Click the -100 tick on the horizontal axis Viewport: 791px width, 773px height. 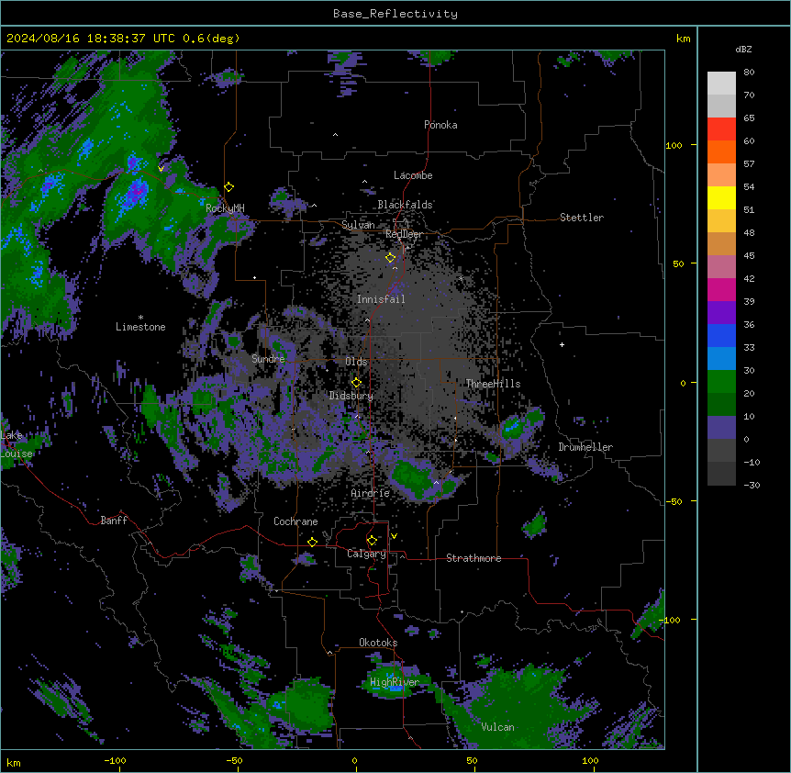(x=115, y=760)
